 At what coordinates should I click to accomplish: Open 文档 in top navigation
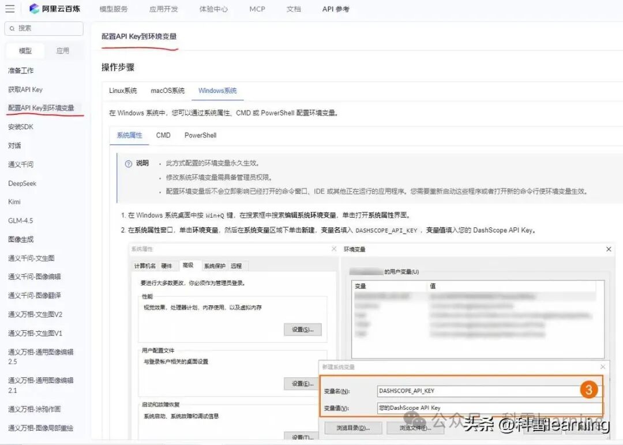tap(294, 9)
